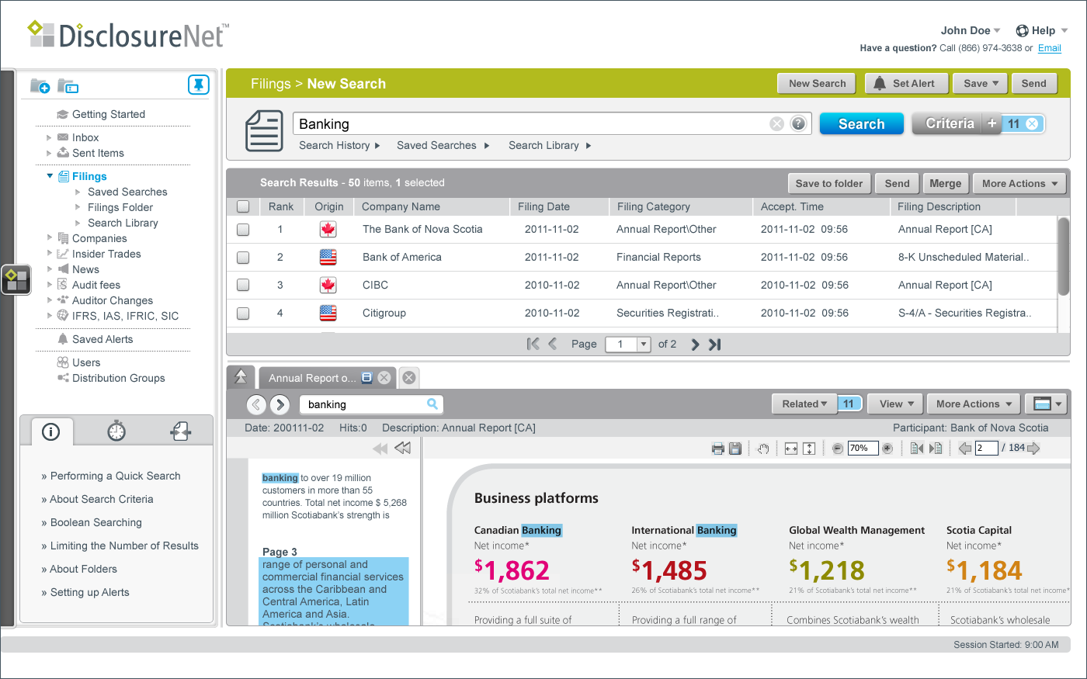Image resolution: width=1087 pixels, height=679 pixels.
Task: Toggle the pin sidebar button
Action: point(199,85)
